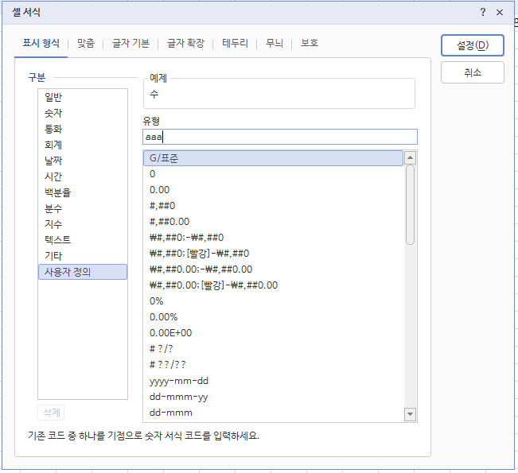
Task: Select 일반 in the category list
Action: point(83,97)
